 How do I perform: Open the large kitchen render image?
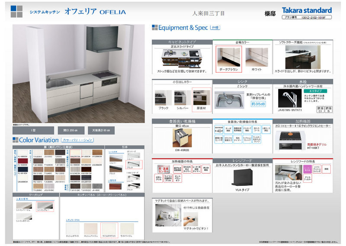point(79,74)
